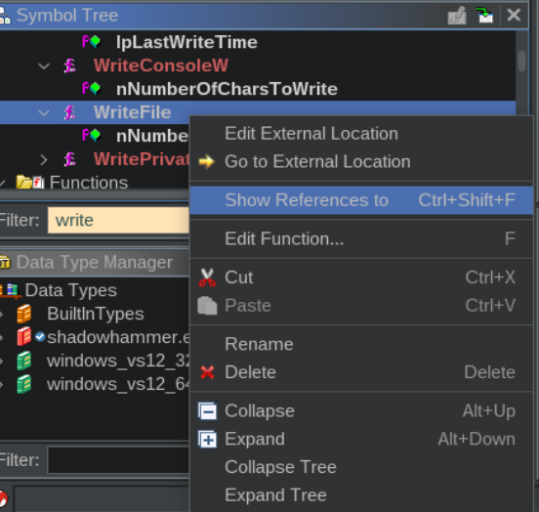Click the BuiltInTypes orange book icon
Image resolution: width=539 pixels, height=512 pixels.
(x=24, y=314)
